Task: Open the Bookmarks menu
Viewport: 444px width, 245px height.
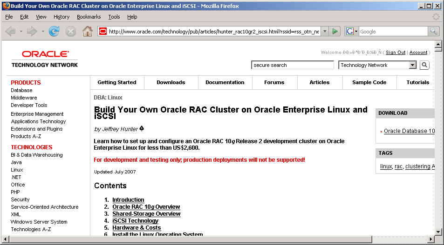Action: (x=89, y=17)
